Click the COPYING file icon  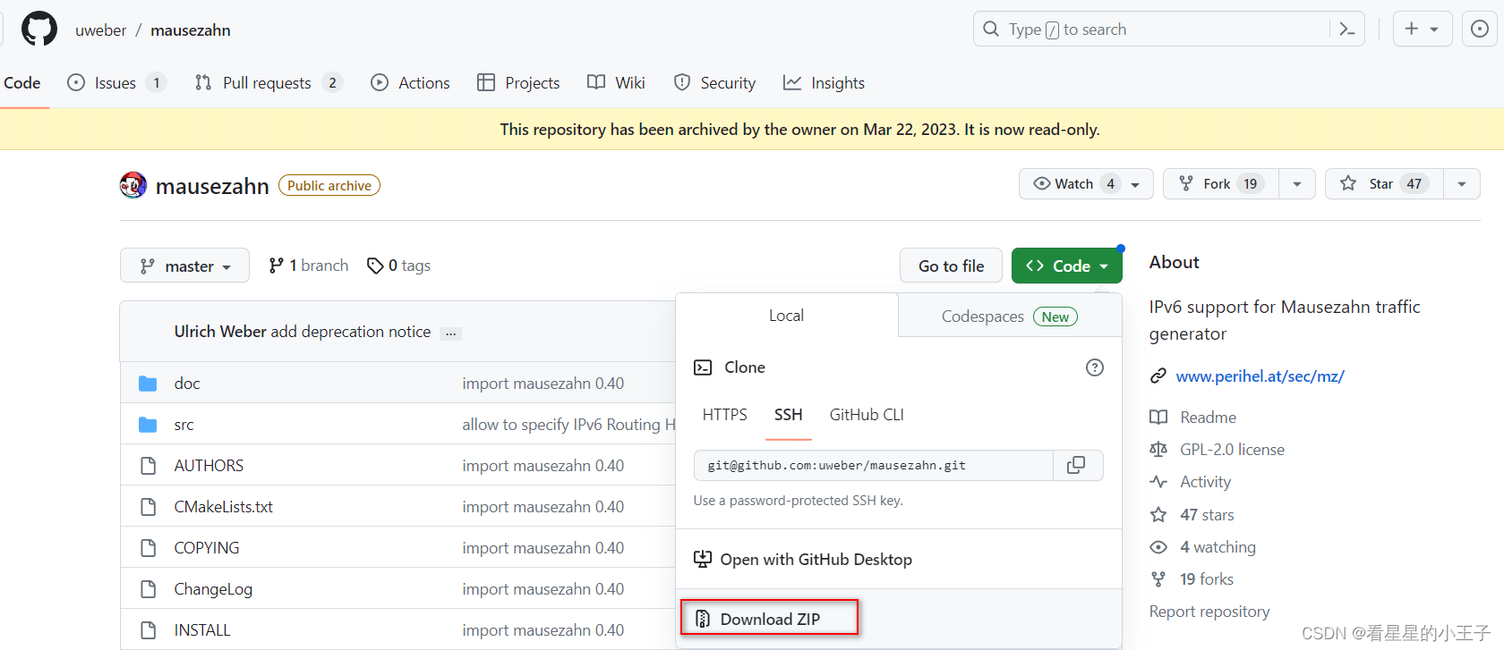click(x=149, y=548)
